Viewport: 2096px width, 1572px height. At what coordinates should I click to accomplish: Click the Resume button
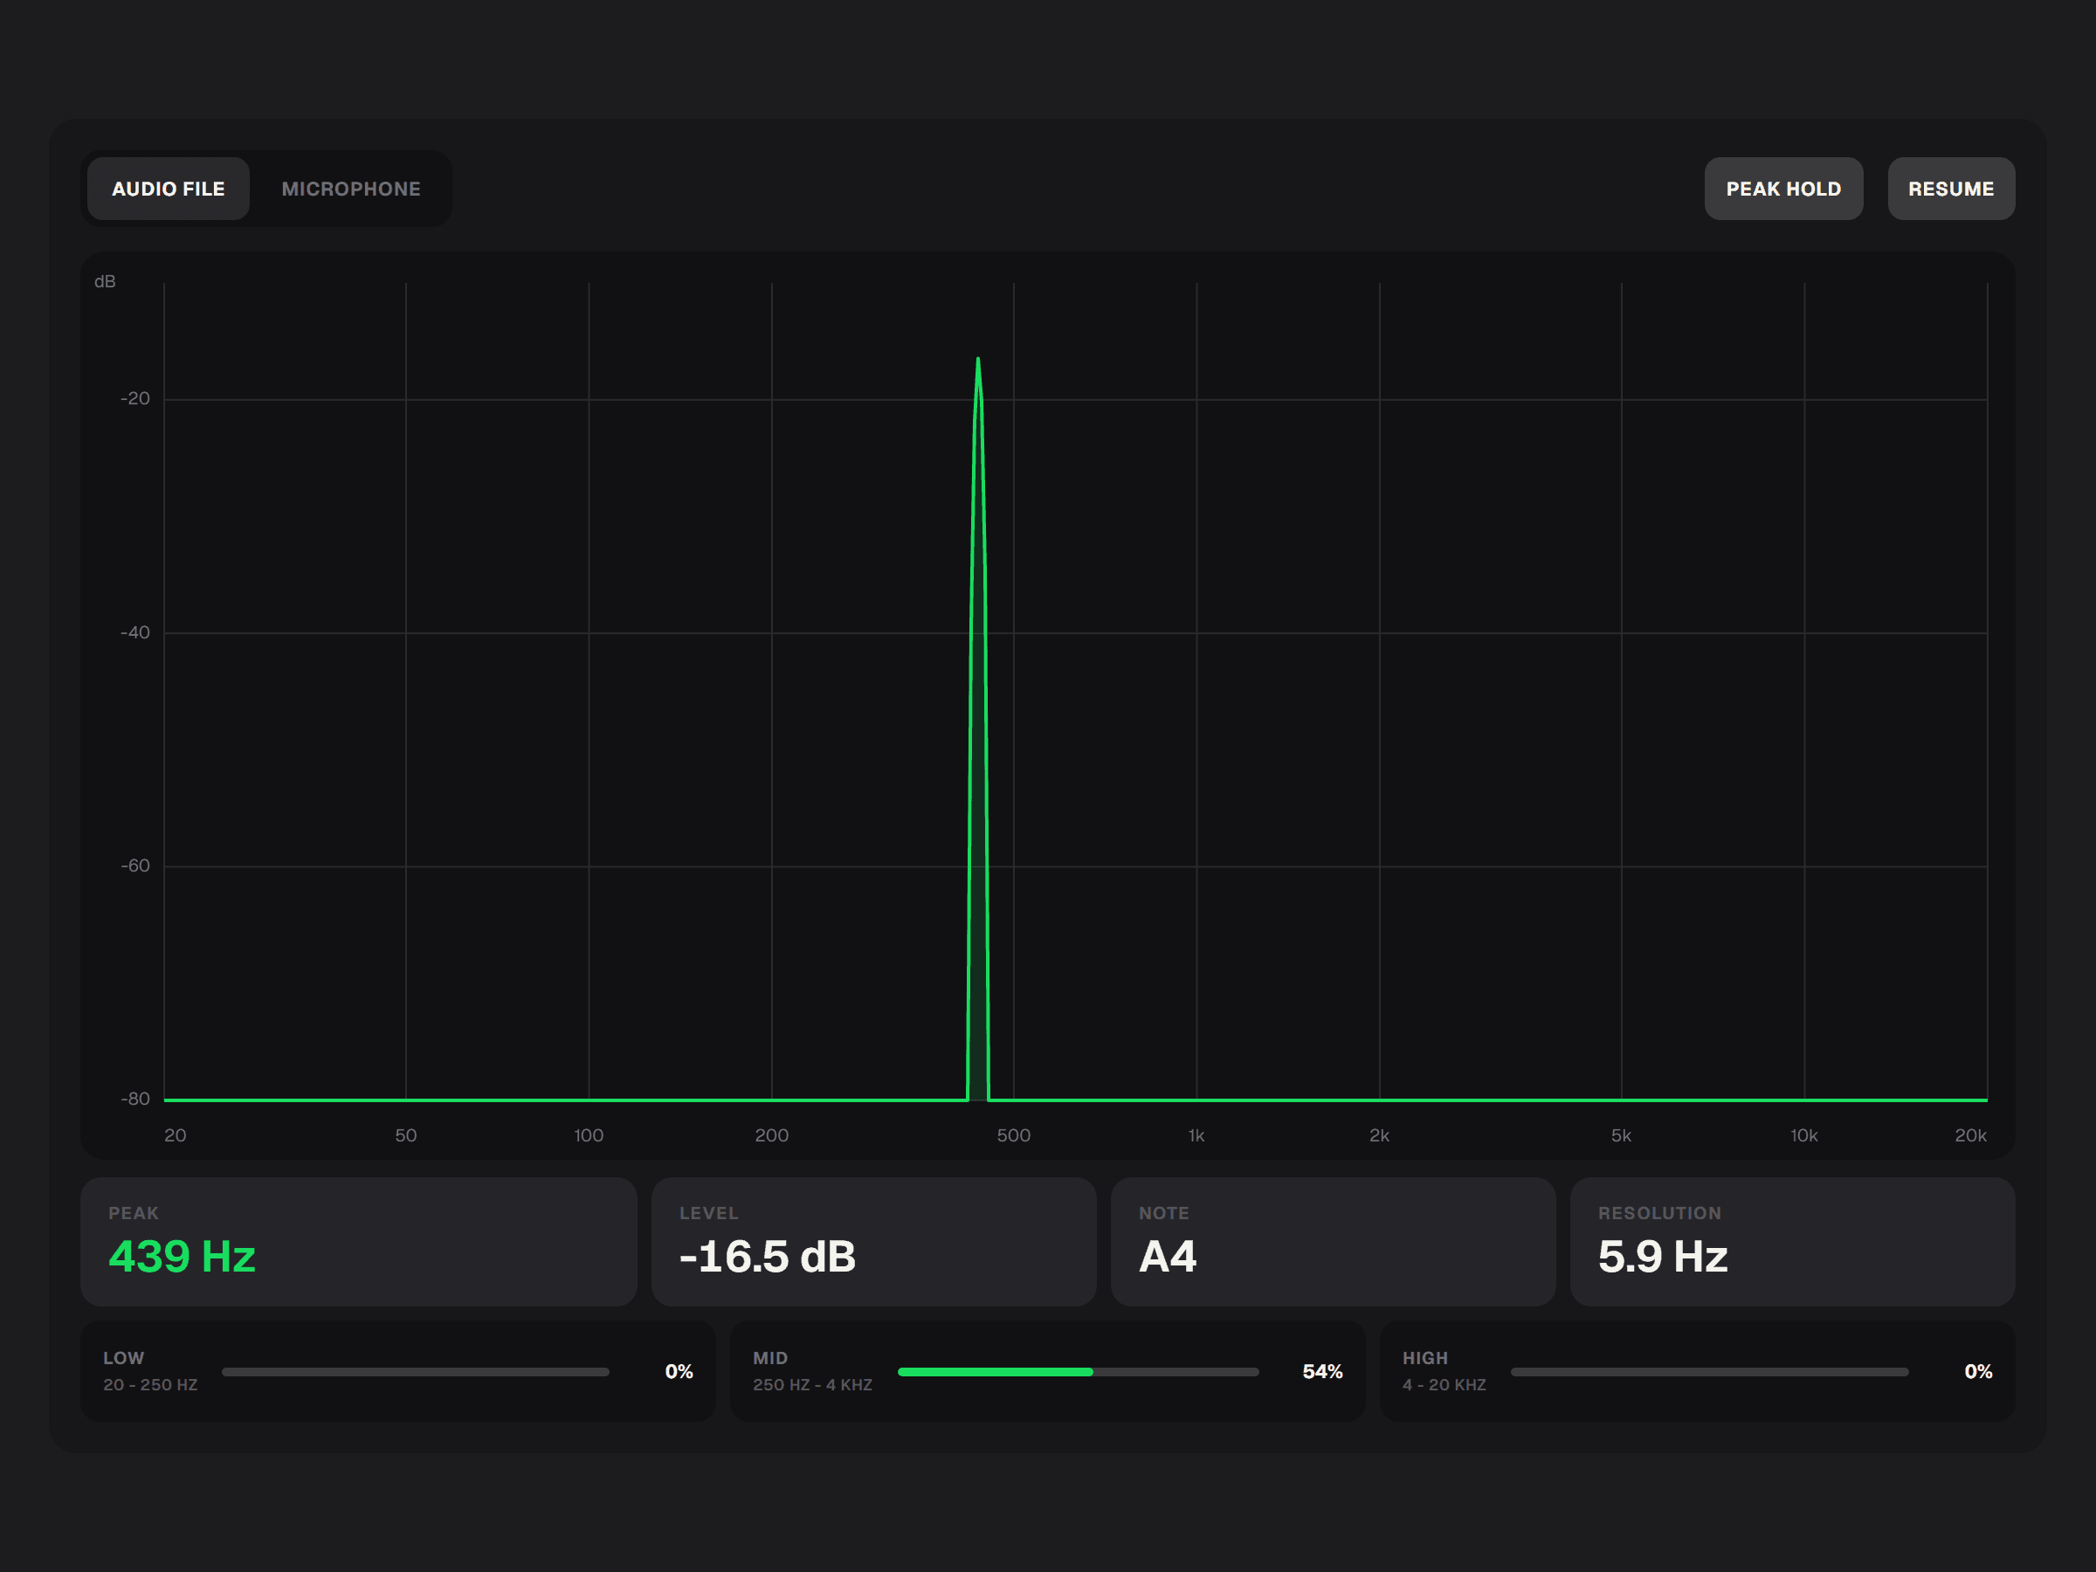click(1951, 189)
